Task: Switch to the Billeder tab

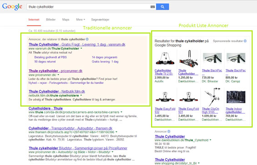Action: pyautogui.click(x=51, y=20)
